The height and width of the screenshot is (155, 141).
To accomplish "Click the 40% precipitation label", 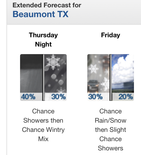I will point(28,97).
